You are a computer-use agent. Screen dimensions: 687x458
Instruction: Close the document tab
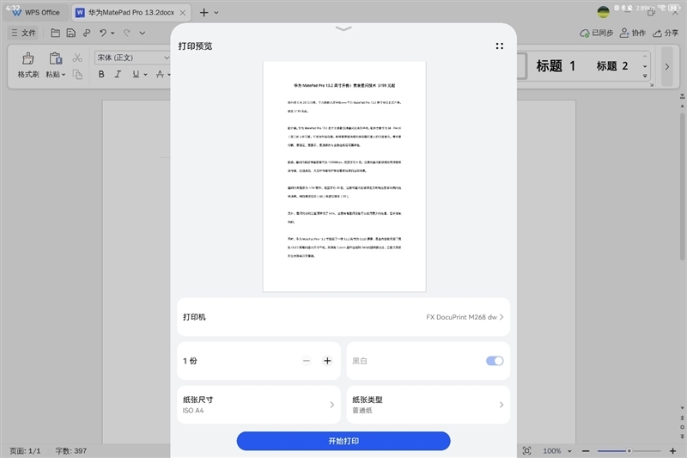[x=183, y=13]
